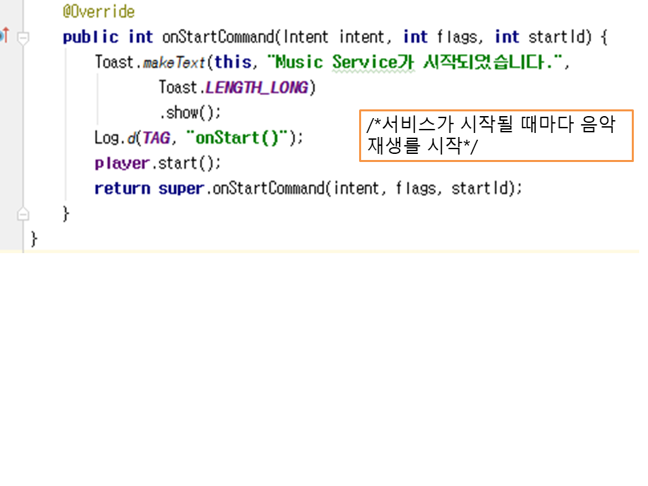The height and width of the screenshot is (486, 648).
Task: Click the makeText method call
Action: click(x=173, y=63)
